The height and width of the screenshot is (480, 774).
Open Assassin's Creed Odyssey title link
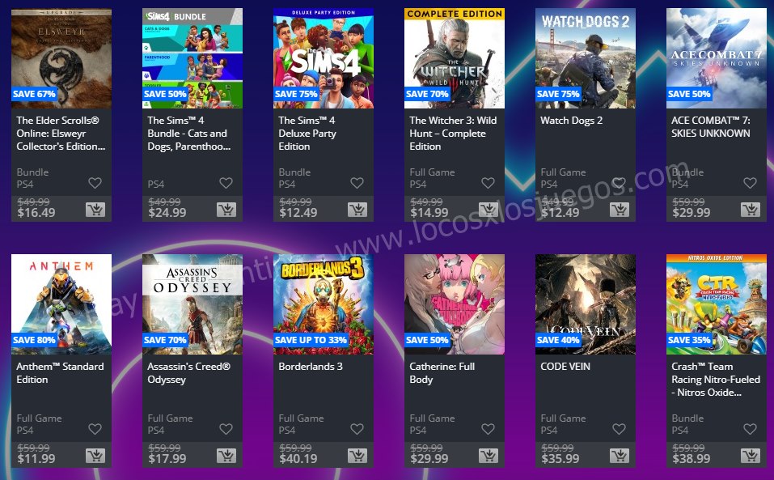click(189, 373)
